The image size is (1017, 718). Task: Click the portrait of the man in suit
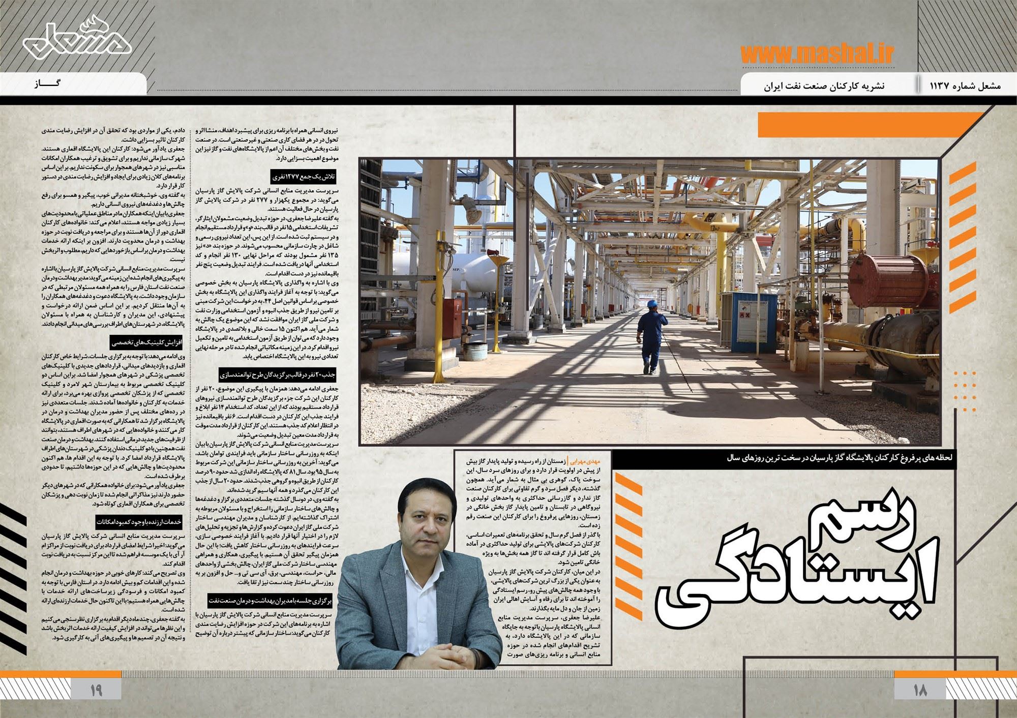(421, 574)
